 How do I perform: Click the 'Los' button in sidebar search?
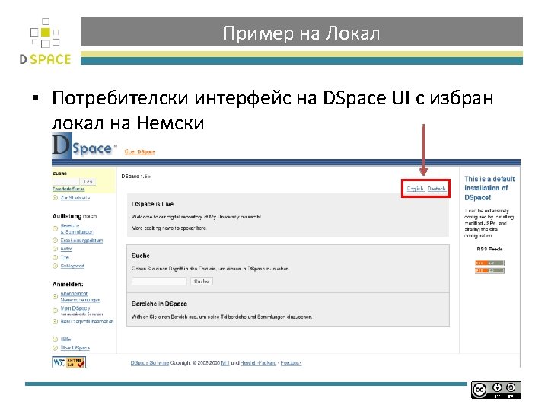click(x=88, y=181)
